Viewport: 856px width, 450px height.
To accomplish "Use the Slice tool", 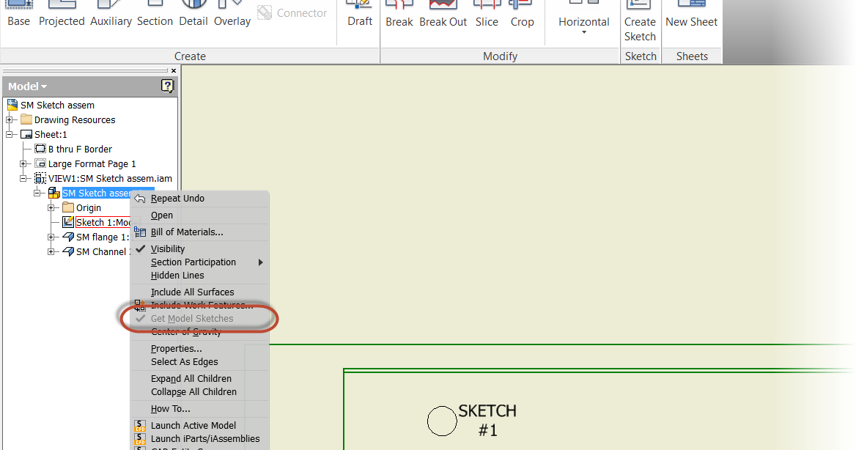I will click(x=487, y=15).
